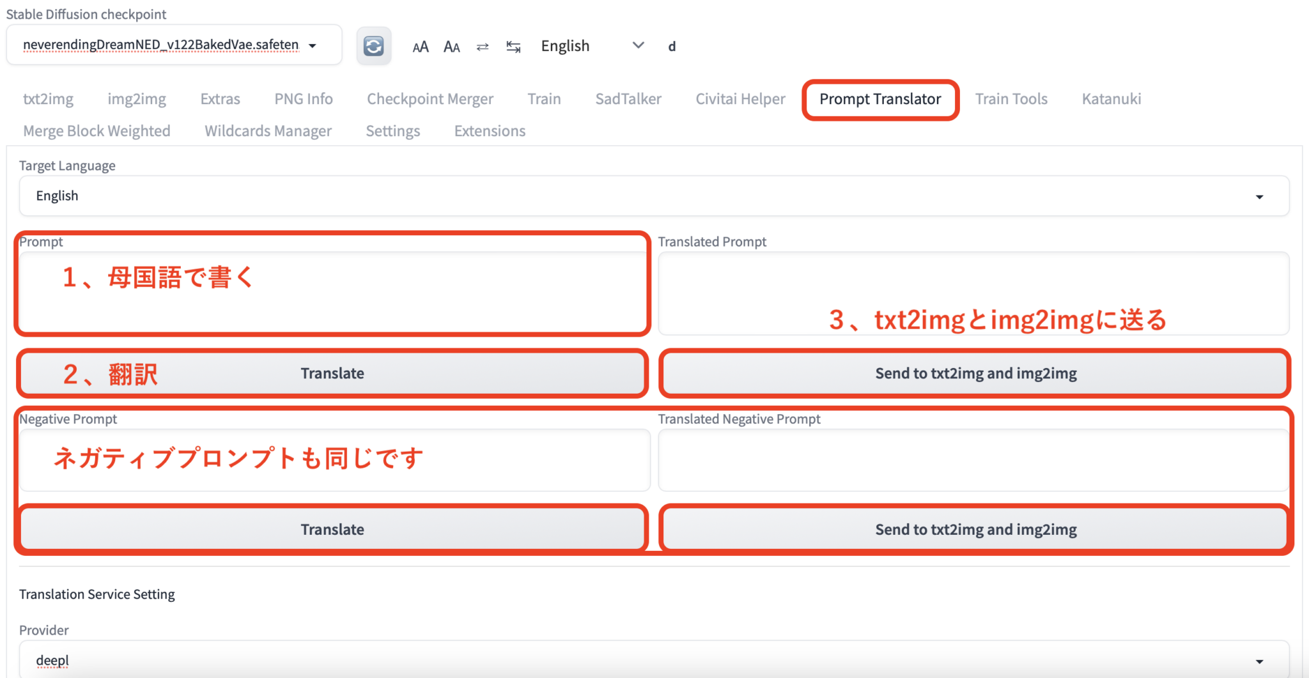Screen dimensions: 1309x678
Task: Click the swap languages arrows icon
Action: tap(483, 46)
